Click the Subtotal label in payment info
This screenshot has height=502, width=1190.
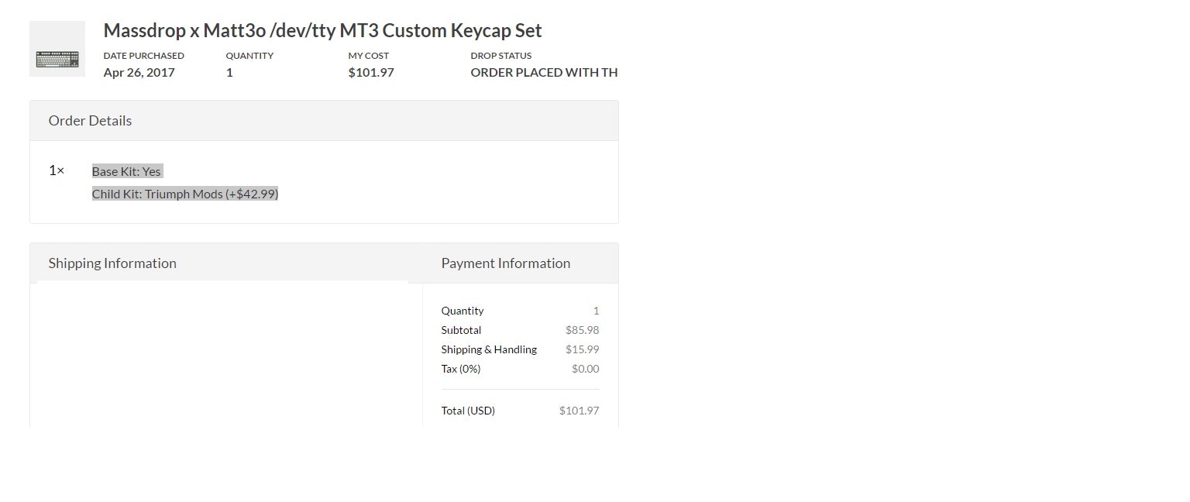click(461, 330)
